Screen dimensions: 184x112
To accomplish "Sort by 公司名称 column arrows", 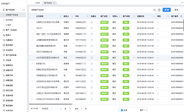I will pos(61,16).
